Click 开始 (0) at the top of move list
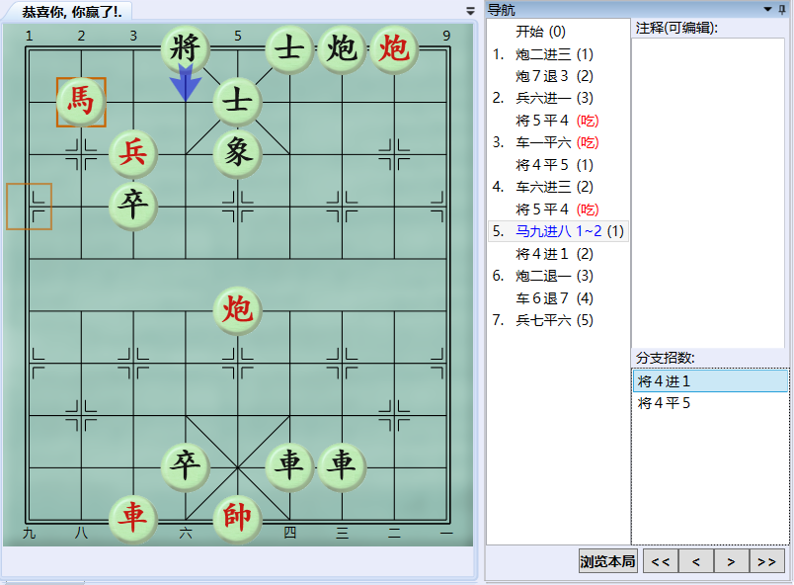The height and width of the screenshot is (585, 794). pos(542,31)
